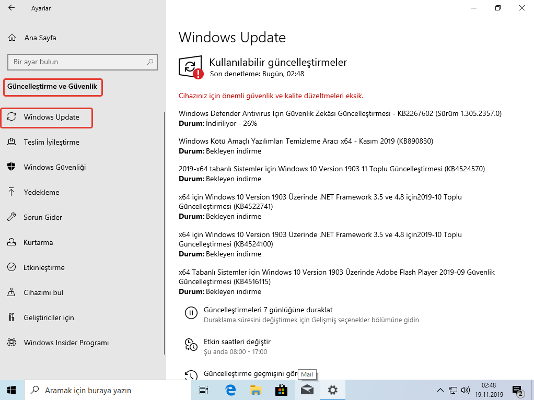Open the notification center in system tray
This screenshot has height=400, width=534.
pyautogui.click(x=518, y=390)
